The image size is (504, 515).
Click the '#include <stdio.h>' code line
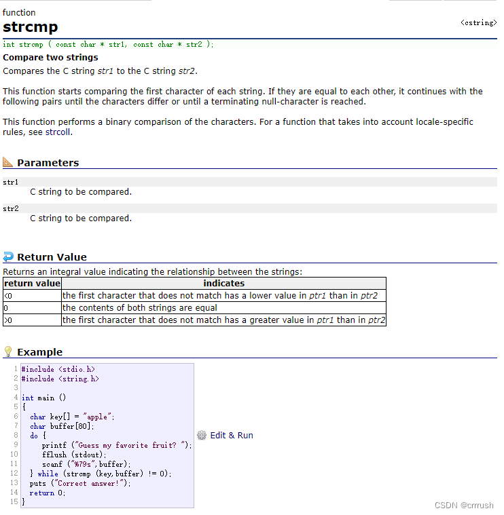tap(58, 369)
